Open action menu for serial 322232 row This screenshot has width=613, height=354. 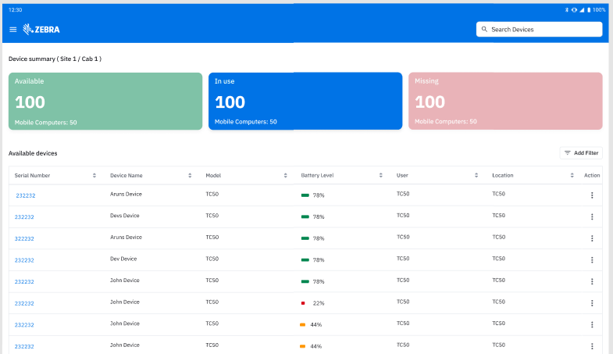coord(591,238)
